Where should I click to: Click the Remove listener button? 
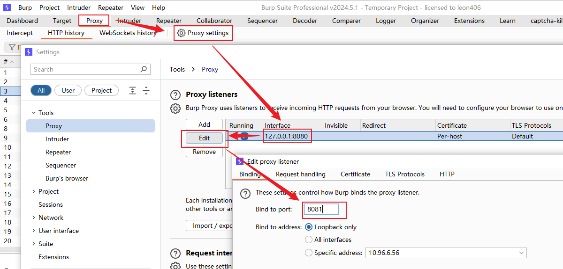click(204, 152)
